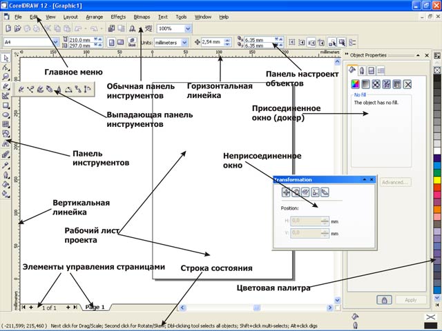Viewport: 442px width, 331px height.
Task: Select Rotate button in Transformation window
Action: click(296, 192)
